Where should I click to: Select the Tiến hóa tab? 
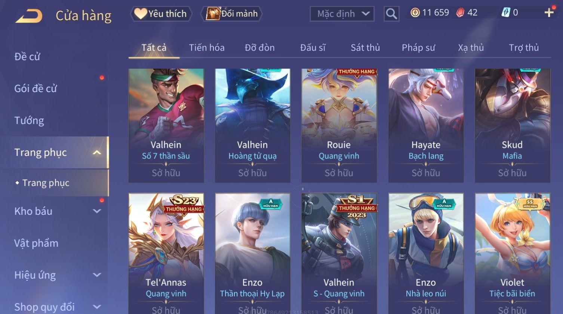click(206, 48)
